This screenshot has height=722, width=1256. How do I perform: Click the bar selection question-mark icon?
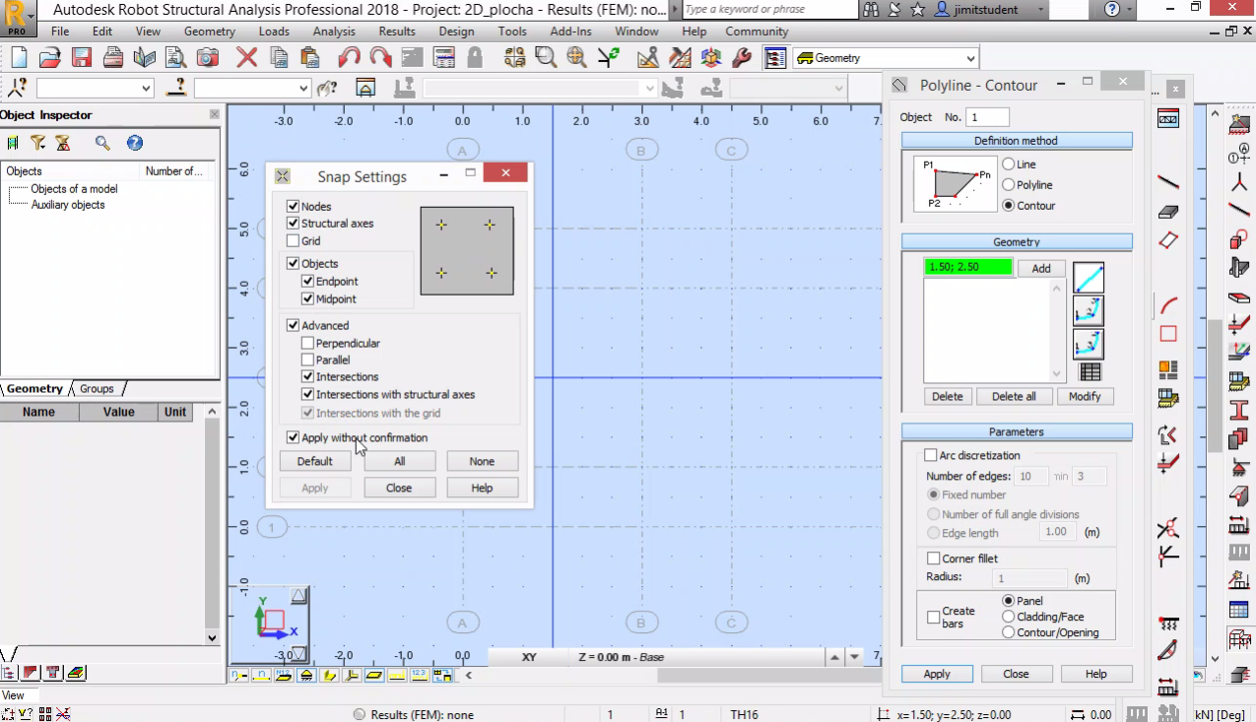[177, 88]
